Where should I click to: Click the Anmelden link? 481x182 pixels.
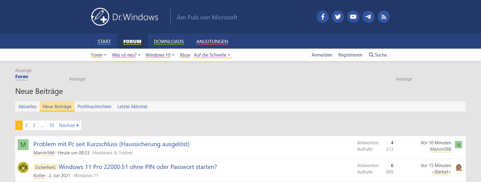coord(322,55)
